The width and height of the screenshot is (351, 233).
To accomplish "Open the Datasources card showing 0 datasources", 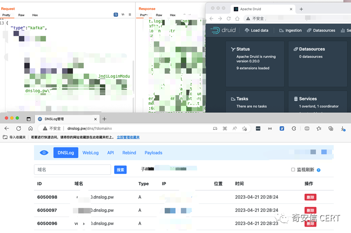I will point(317,64).
